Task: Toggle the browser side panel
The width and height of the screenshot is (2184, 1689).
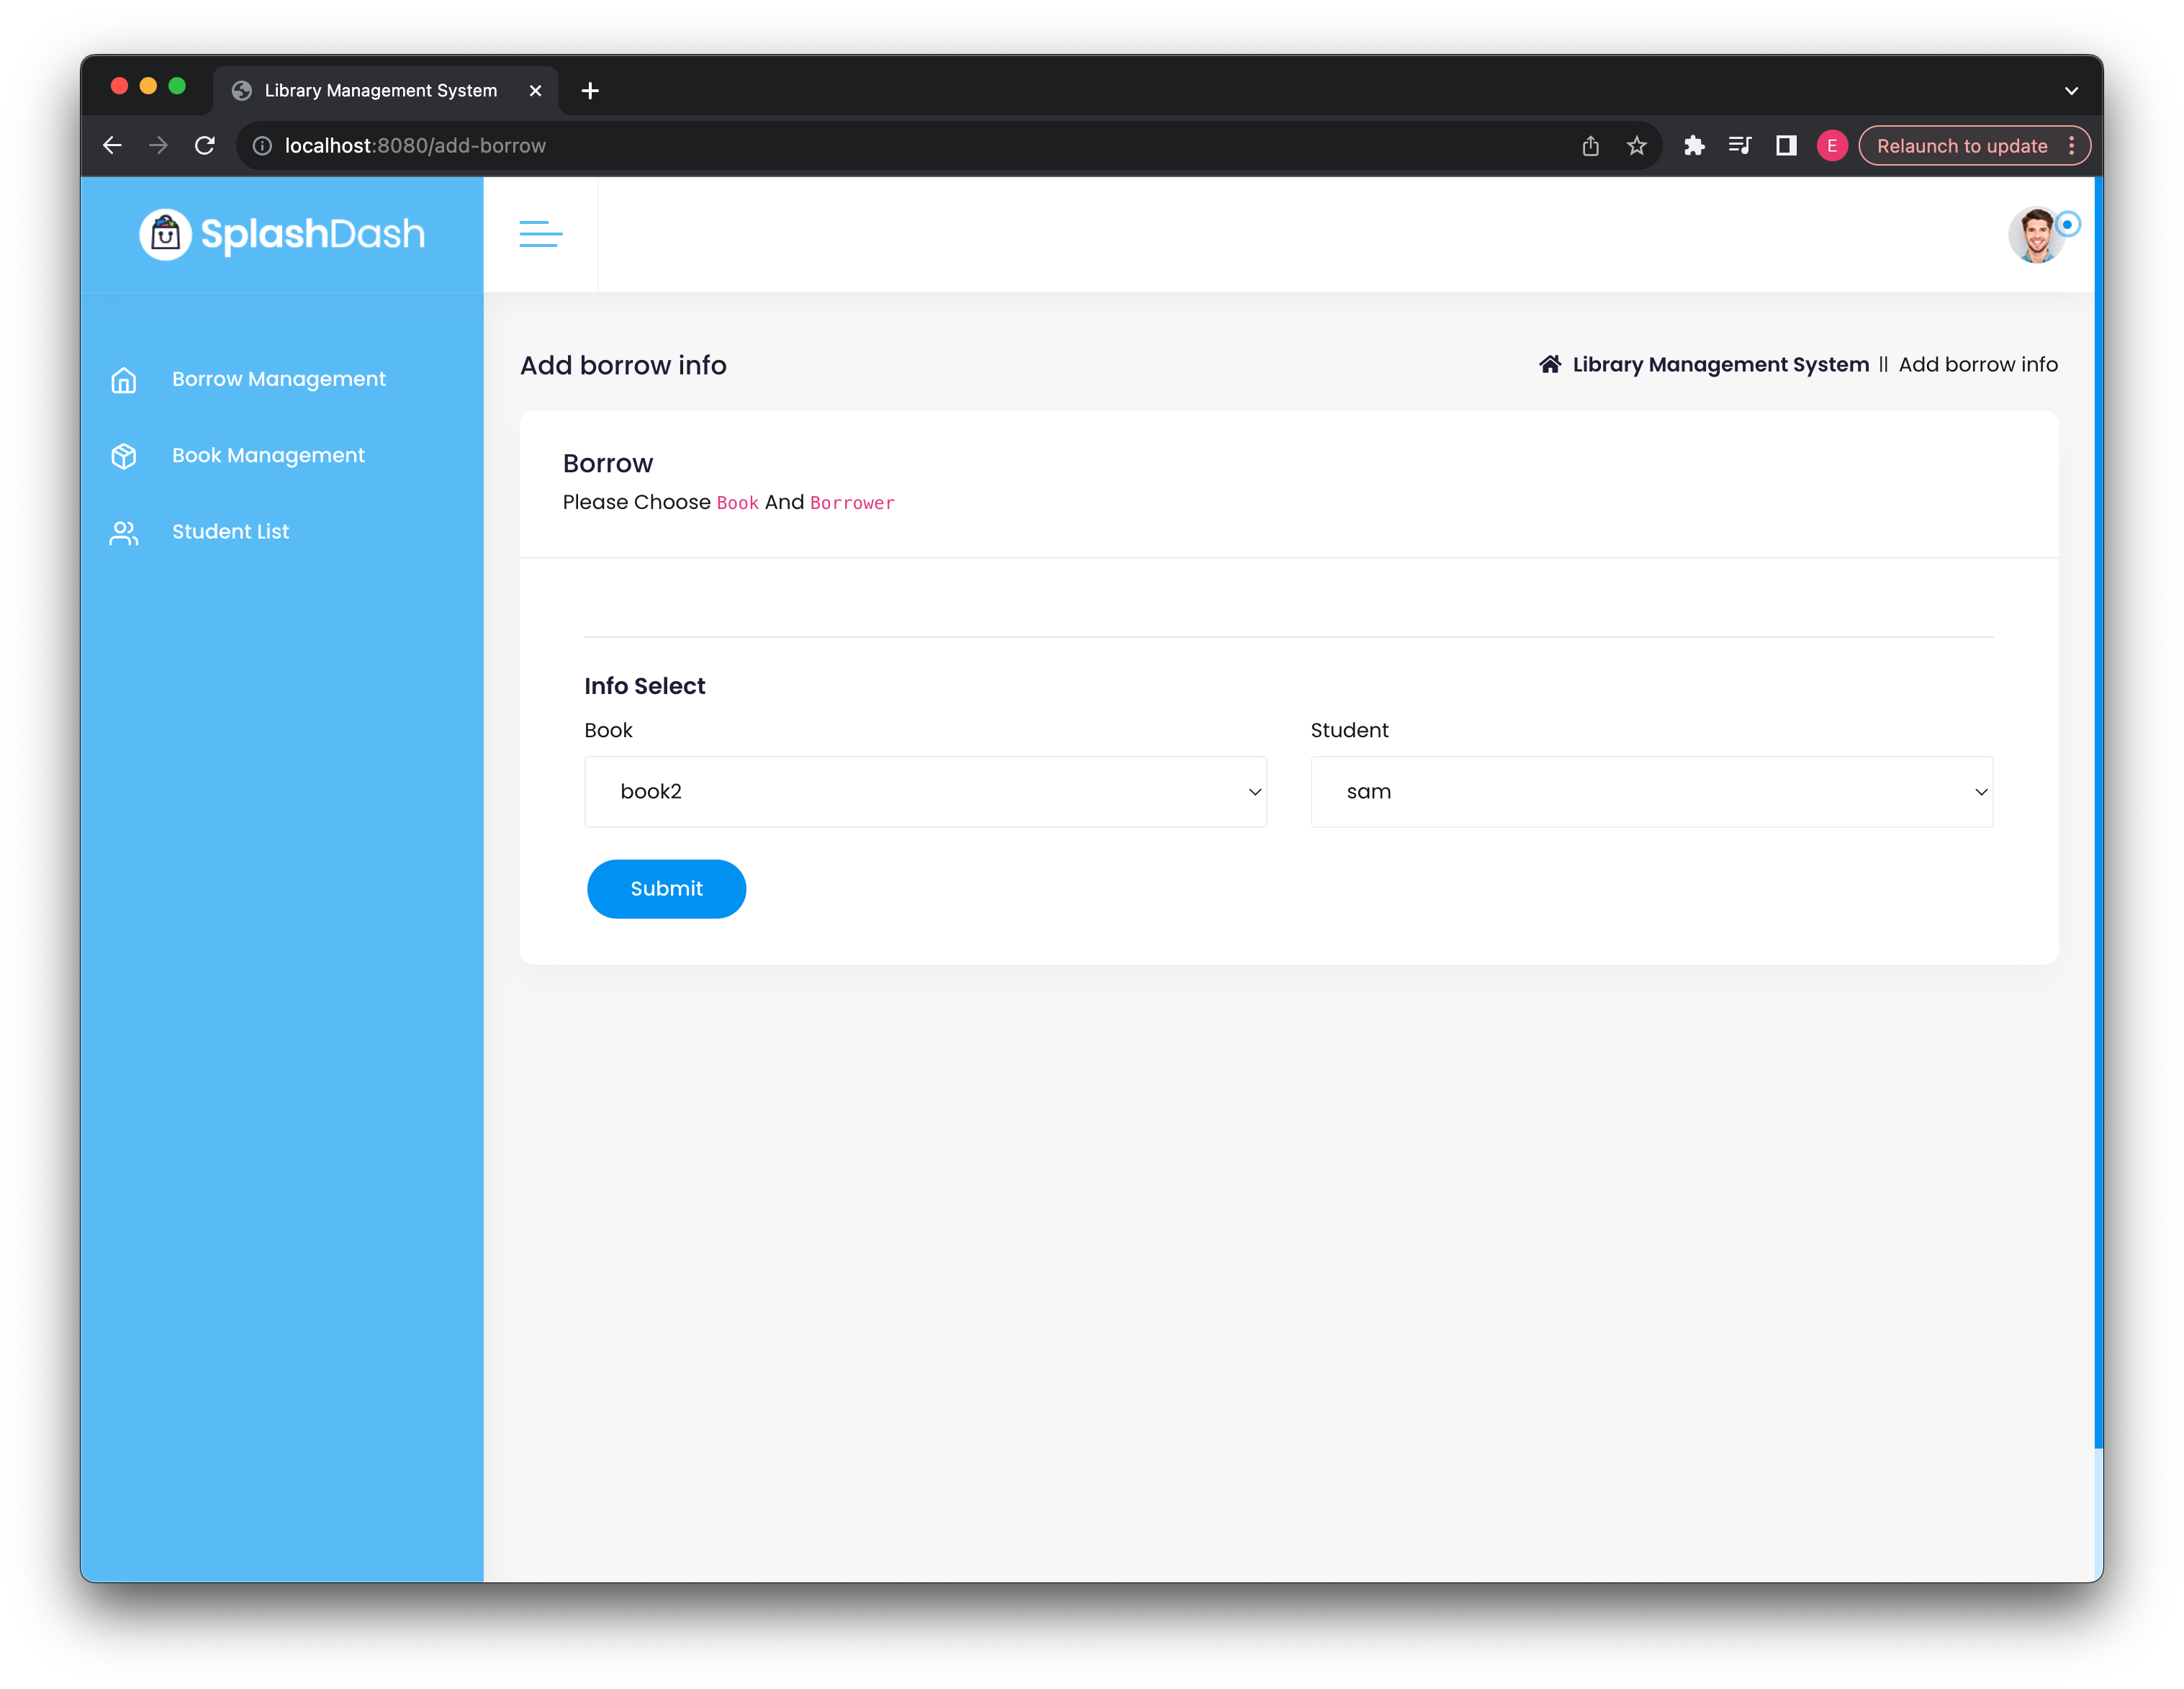Action: coord(1786,146)
